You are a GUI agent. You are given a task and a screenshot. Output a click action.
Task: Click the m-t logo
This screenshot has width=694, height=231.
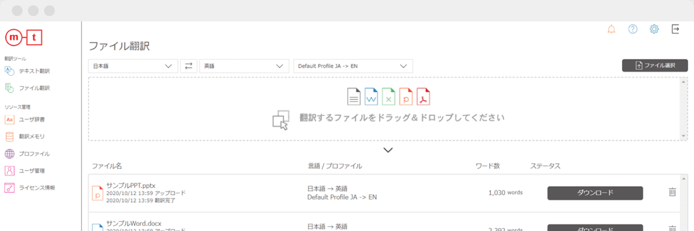coord(23,38)
